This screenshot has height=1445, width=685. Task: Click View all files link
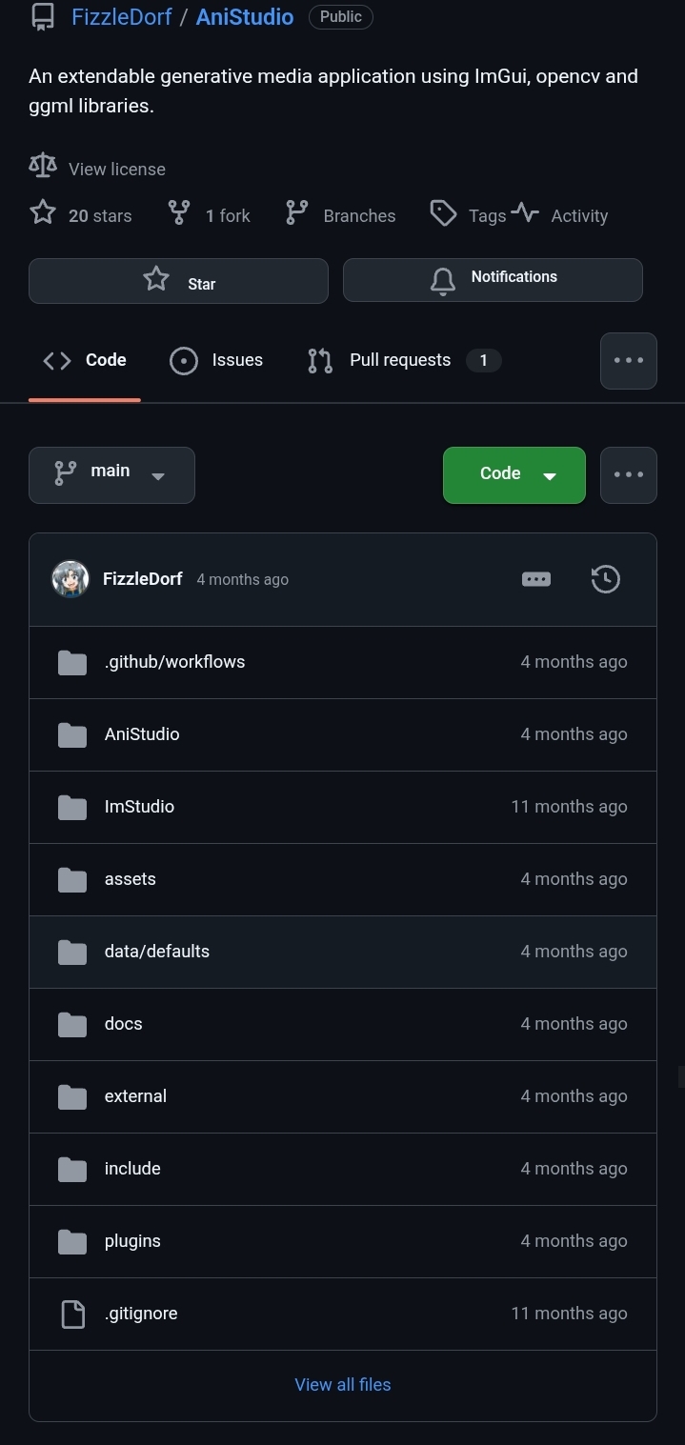tap(343, 1384)
